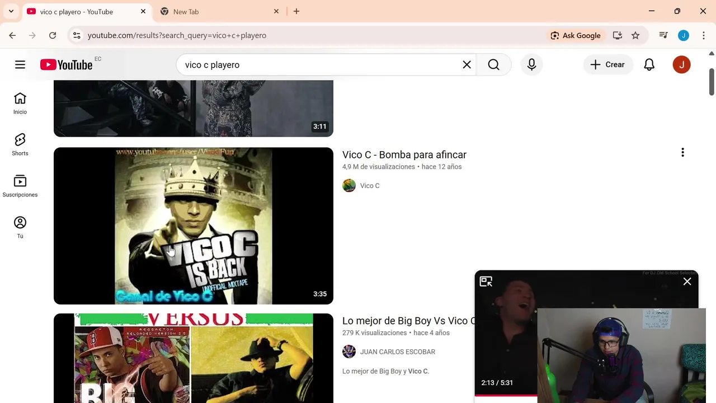Click miniplayer time 2:13 / 5:31
Screen dimensions: 716x403
(x=497, y=383)
